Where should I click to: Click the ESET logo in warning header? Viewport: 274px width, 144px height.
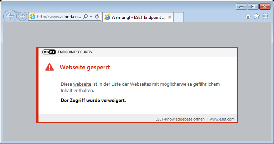49,52
